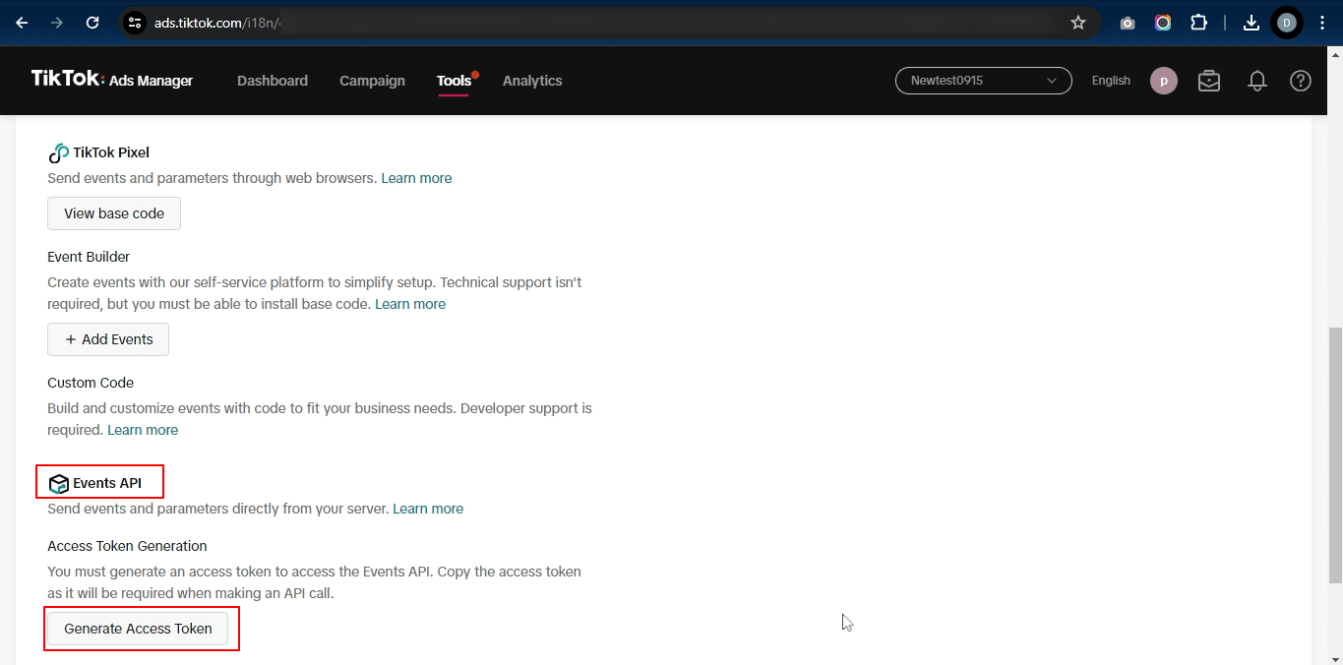Screen dimensions: 1343x665
Task: Click the user avatar 'p' icon
Action: 1164,81
